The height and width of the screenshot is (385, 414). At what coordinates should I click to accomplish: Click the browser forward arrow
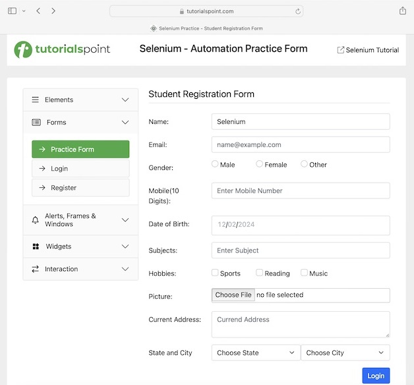[53, 11]
